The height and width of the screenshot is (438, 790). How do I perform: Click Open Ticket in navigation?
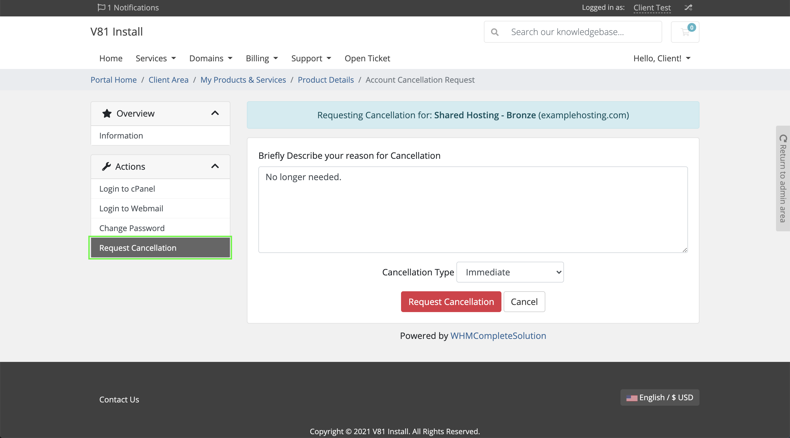pos(367,58)
